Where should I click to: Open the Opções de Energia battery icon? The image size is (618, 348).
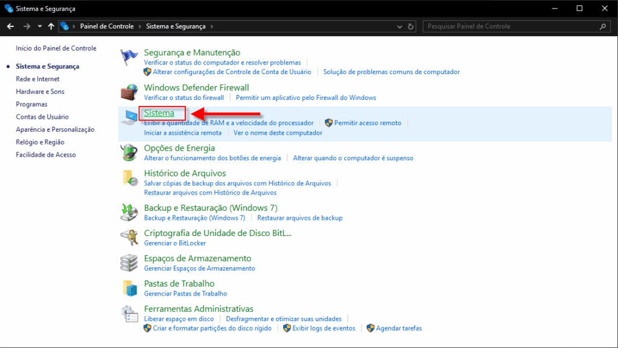point(129,152)
